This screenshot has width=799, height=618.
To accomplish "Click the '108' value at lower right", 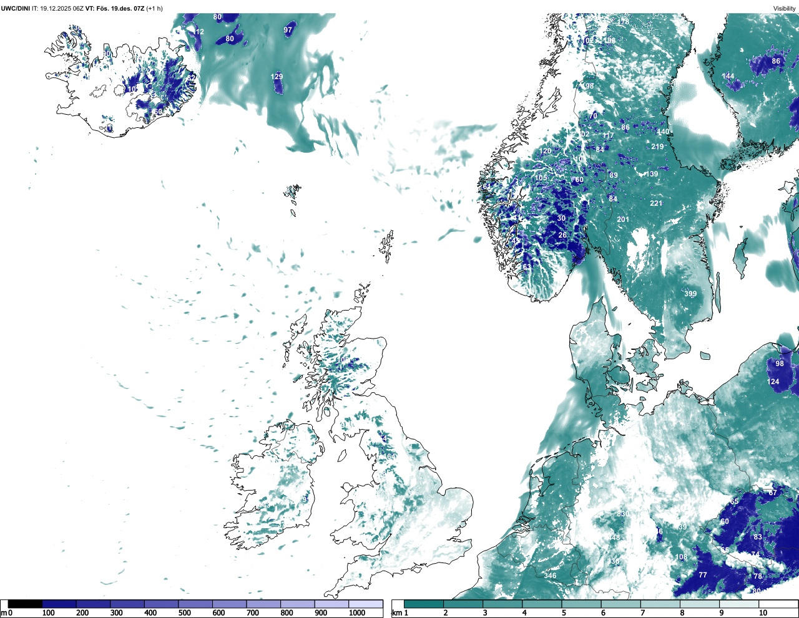I will (x=681, y=558).
